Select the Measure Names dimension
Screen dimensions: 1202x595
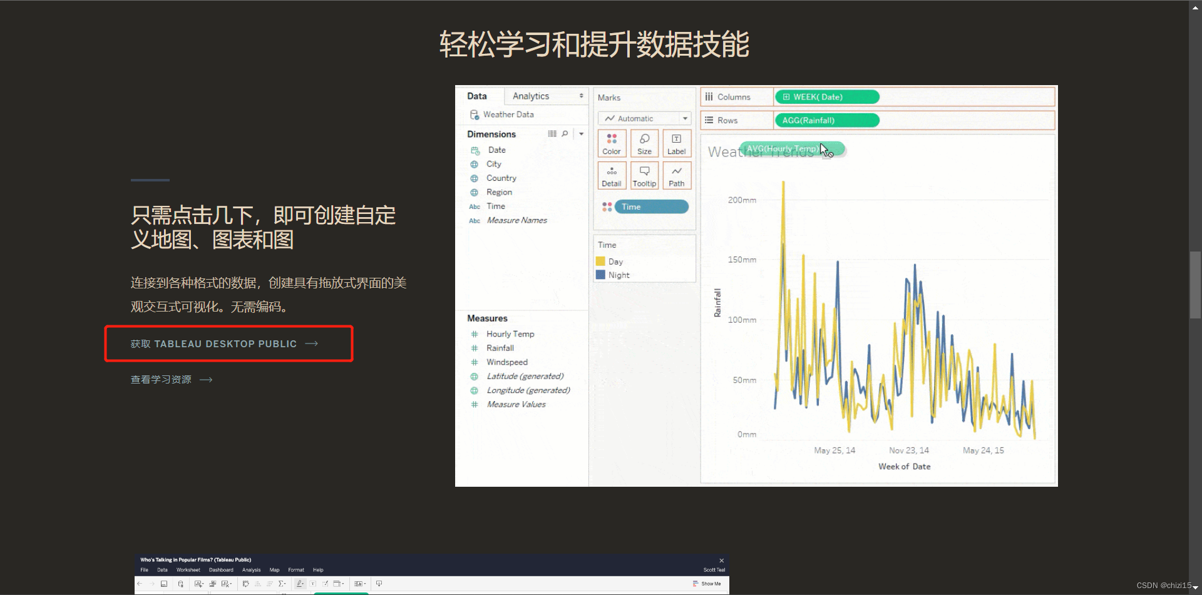pyautogui.click(x=517, y=220)
